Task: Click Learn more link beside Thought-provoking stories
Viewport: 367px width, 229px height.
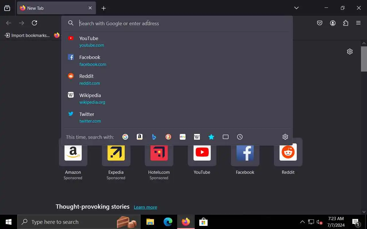Action: pos(145,207)
